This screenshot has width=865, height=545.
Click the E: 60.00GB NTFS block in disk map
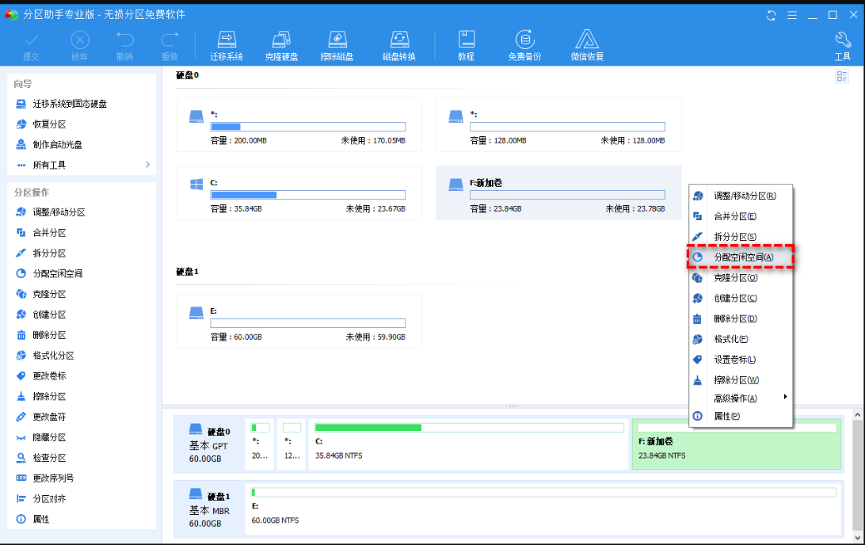tap(544, 509)
